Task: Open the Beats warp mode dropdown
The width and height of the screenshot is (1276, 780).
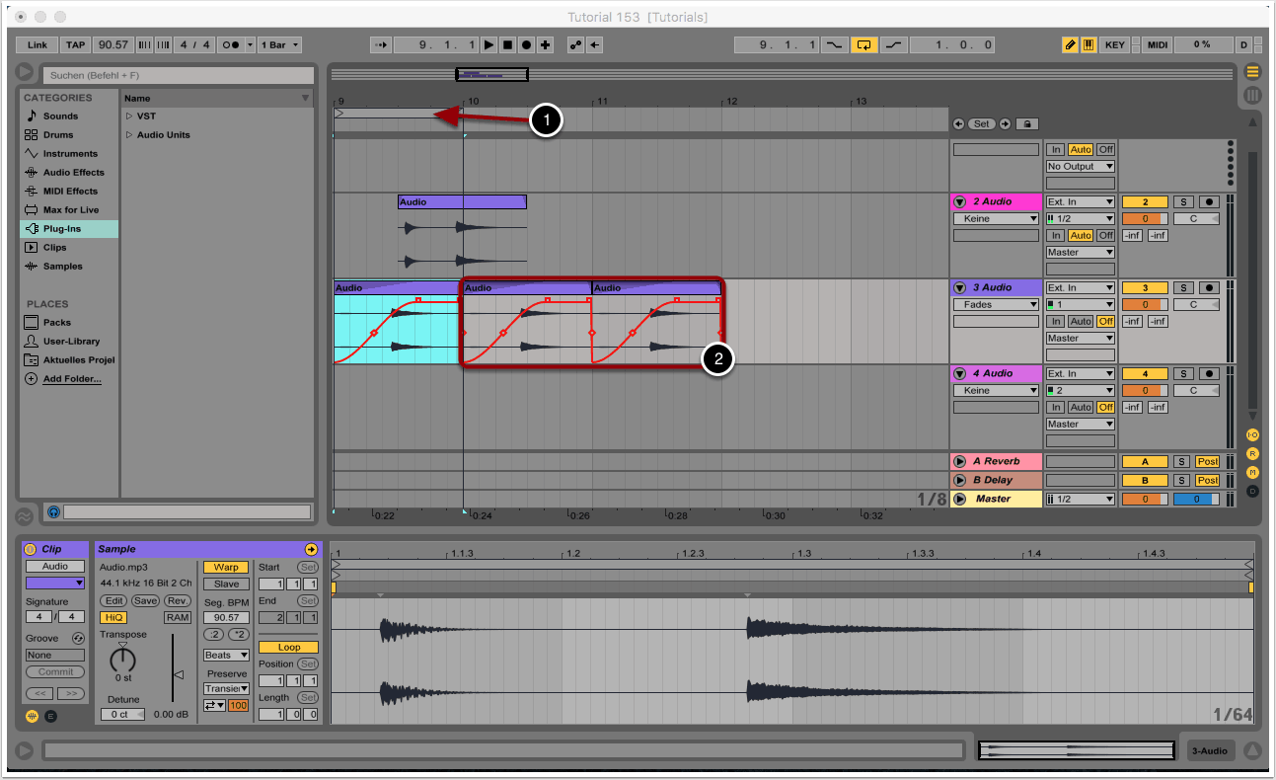Action: 226,656
